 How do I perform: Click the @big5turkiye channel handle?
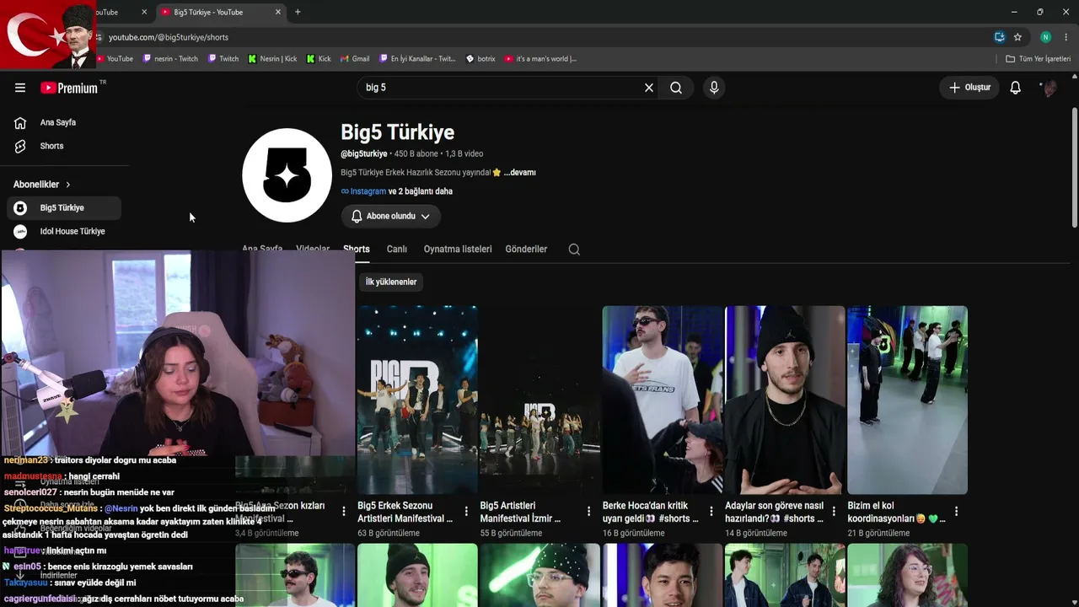tap(364, 154)
